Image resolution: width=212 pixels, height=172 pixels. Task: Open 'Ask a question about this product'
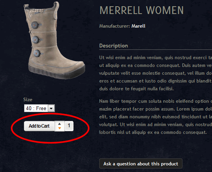point(141,163)
